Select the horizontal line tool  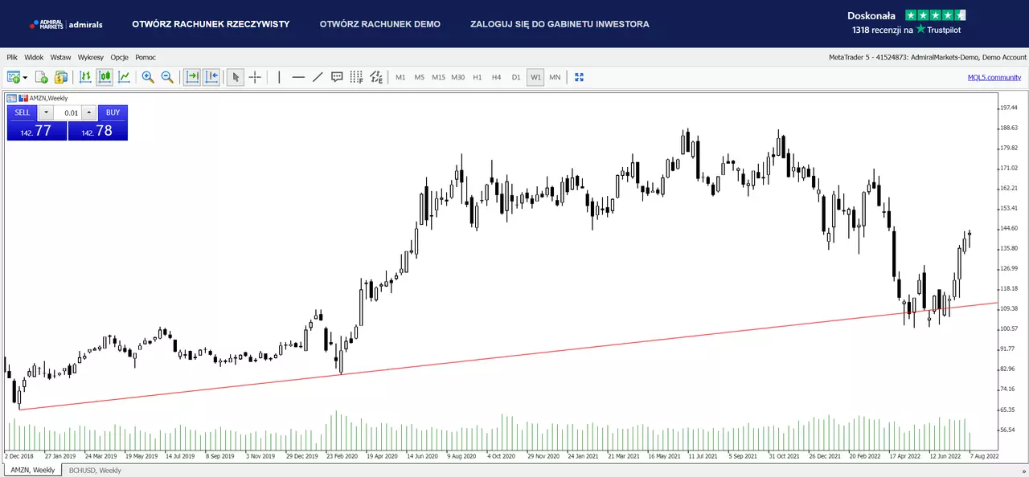point(298,77)
